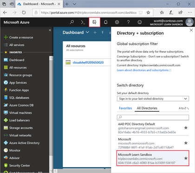Click the sidebar scrollbar up arrow
Image resolution: width=195 pixels, height=173 pixels.
point(51,58)
